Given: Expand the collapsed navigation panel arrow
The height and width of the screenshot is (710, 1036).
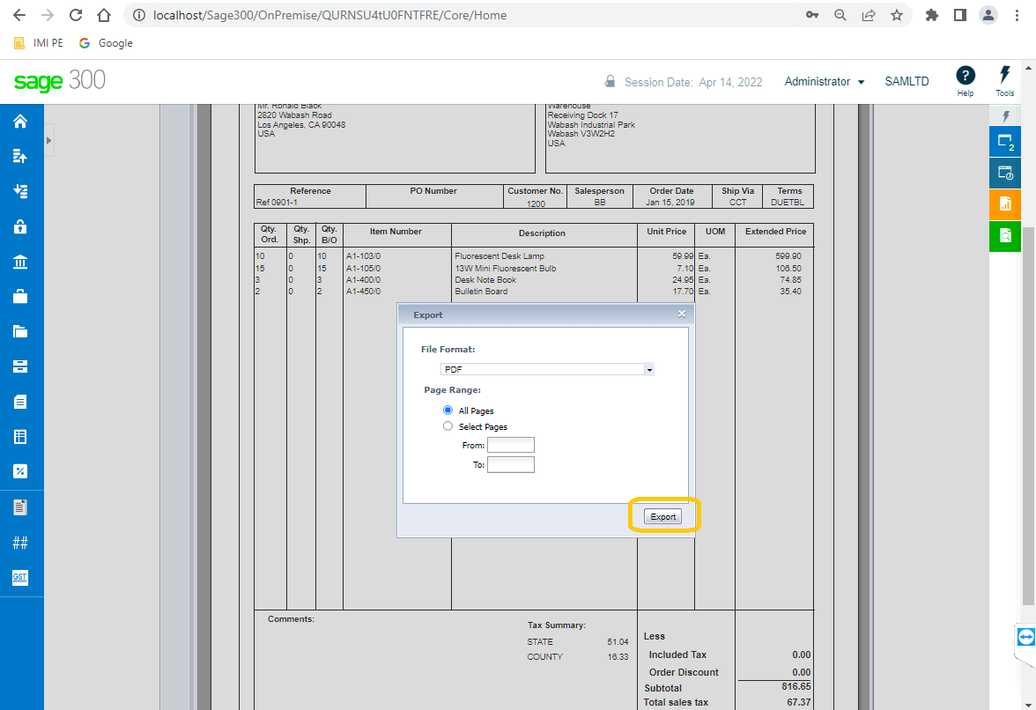Looking at the screenshot, I should point(48,139).
